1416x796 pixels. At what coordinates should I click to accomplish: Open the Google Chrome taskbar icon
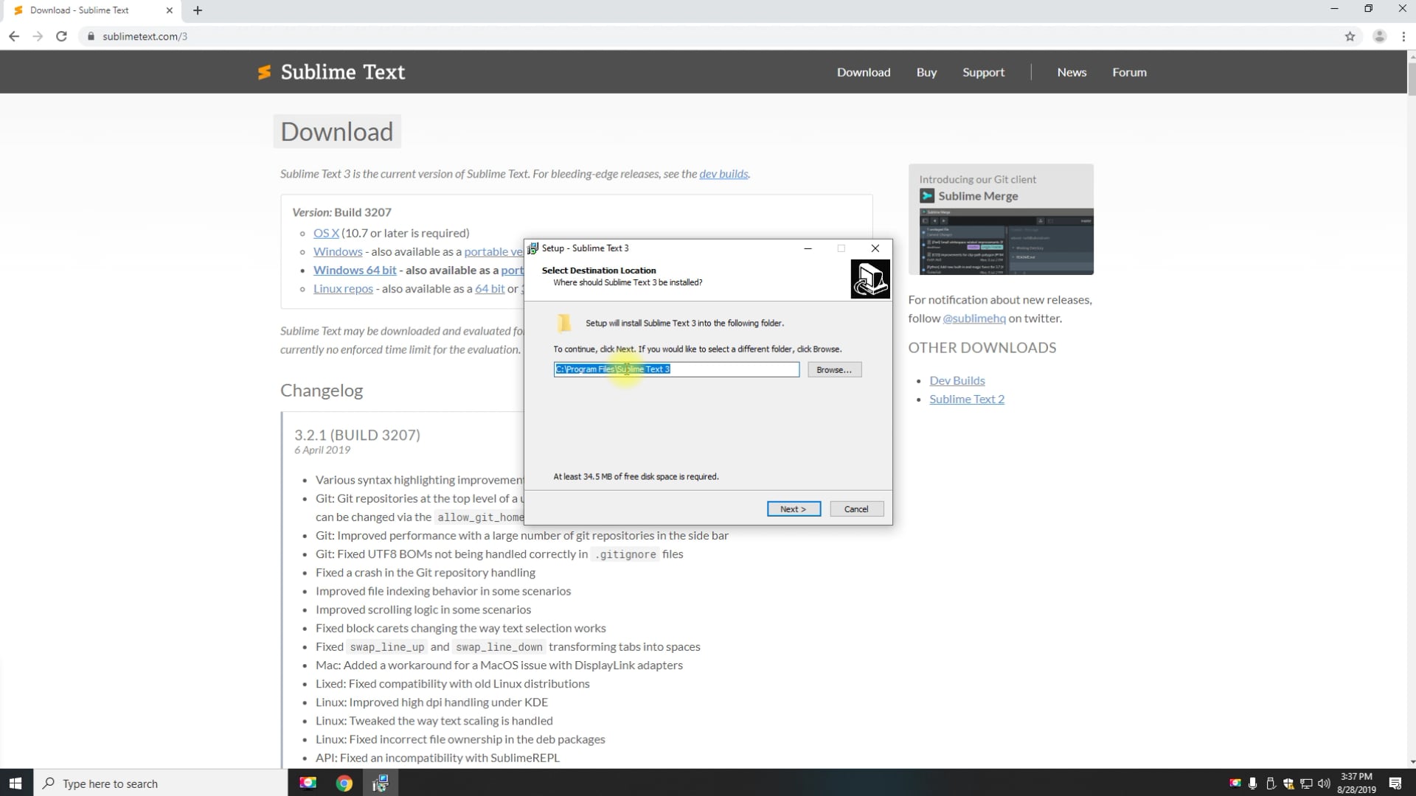click(344, 783)
